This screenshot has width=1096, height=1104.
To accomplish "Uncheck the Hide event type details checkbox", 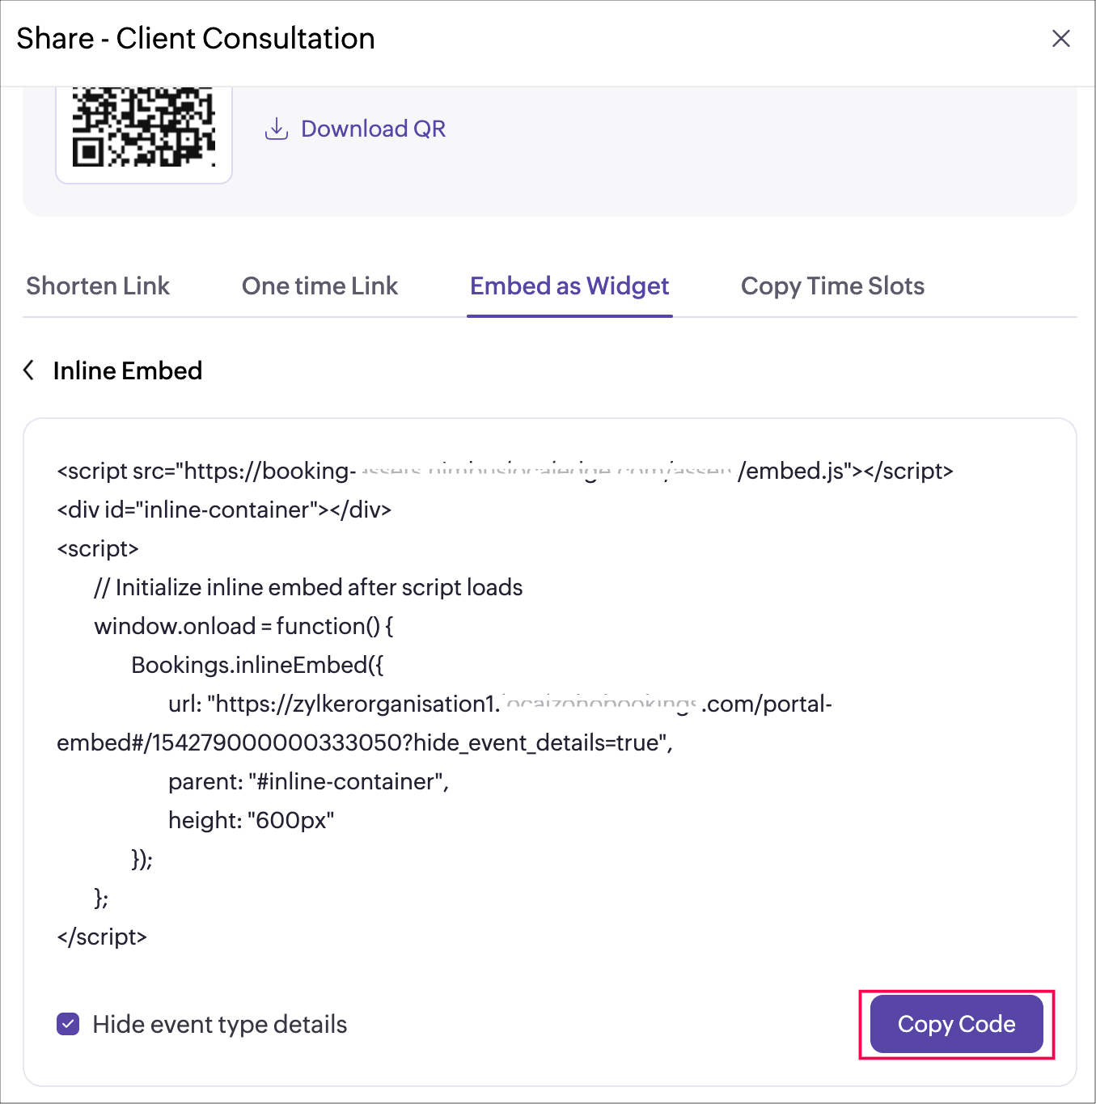I will [x=68, y=1024].
